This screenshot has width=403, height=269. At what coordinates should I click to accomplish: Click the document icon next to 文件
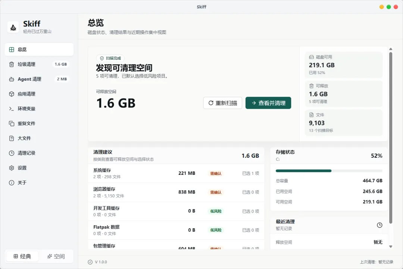point(311,115)
